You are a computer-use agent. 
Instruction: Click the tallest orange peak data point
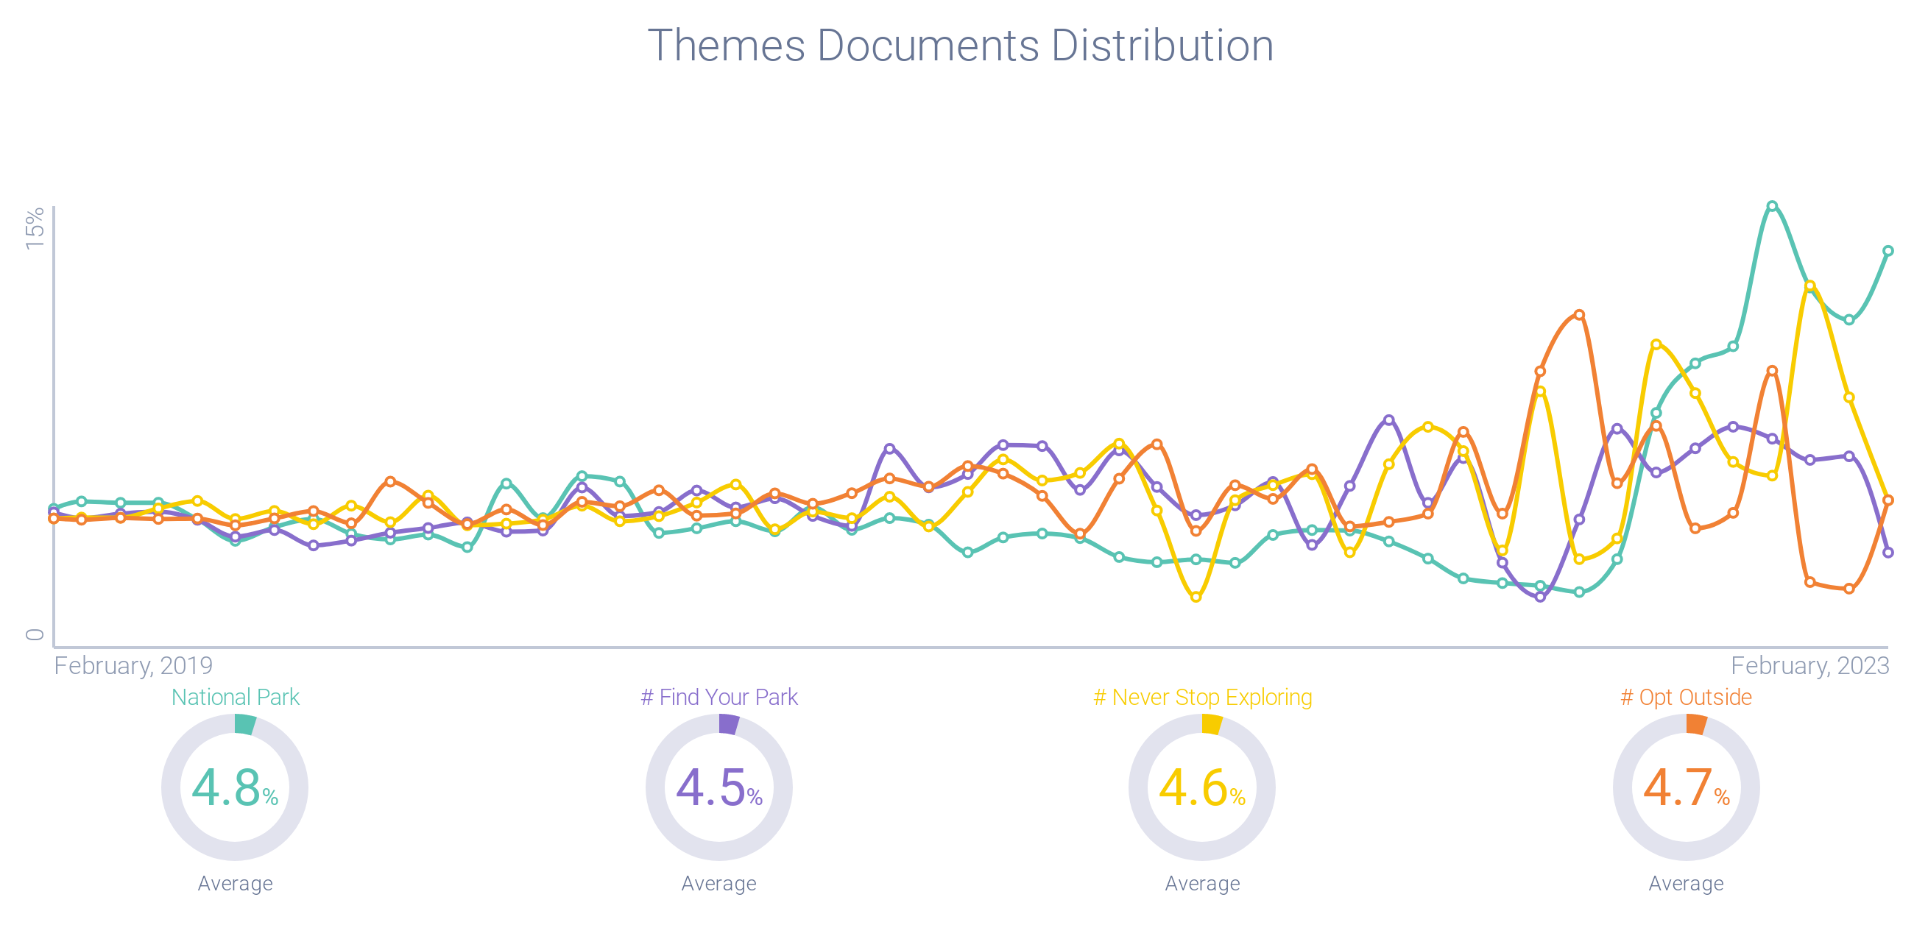click(1578, 314)
